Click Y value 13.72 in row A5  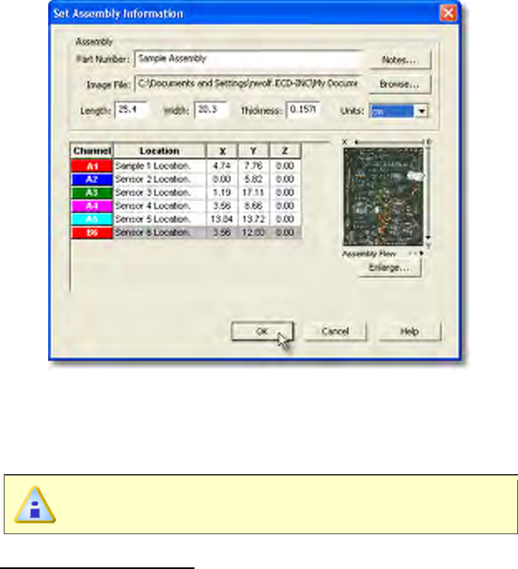pyautogui.click(x=254, y=219)
